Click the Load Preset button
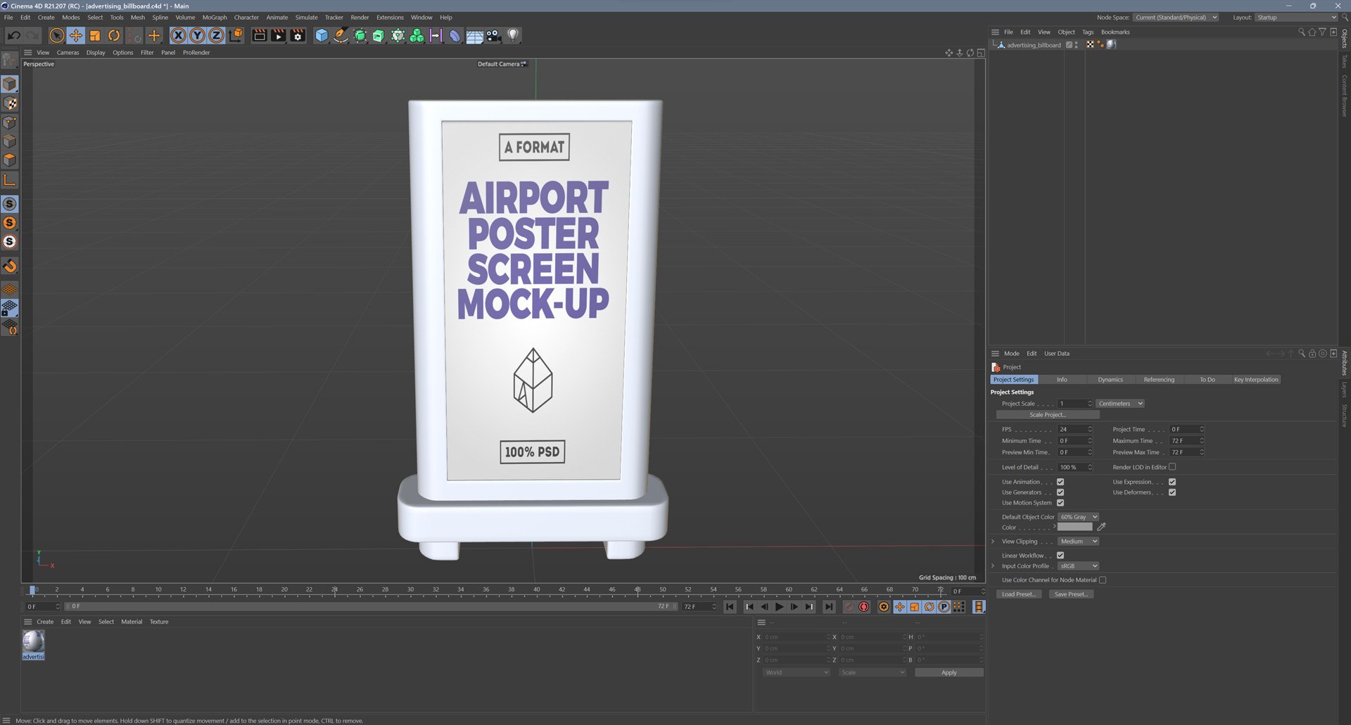The image size is (1351, 725). tap(1019, 594)
